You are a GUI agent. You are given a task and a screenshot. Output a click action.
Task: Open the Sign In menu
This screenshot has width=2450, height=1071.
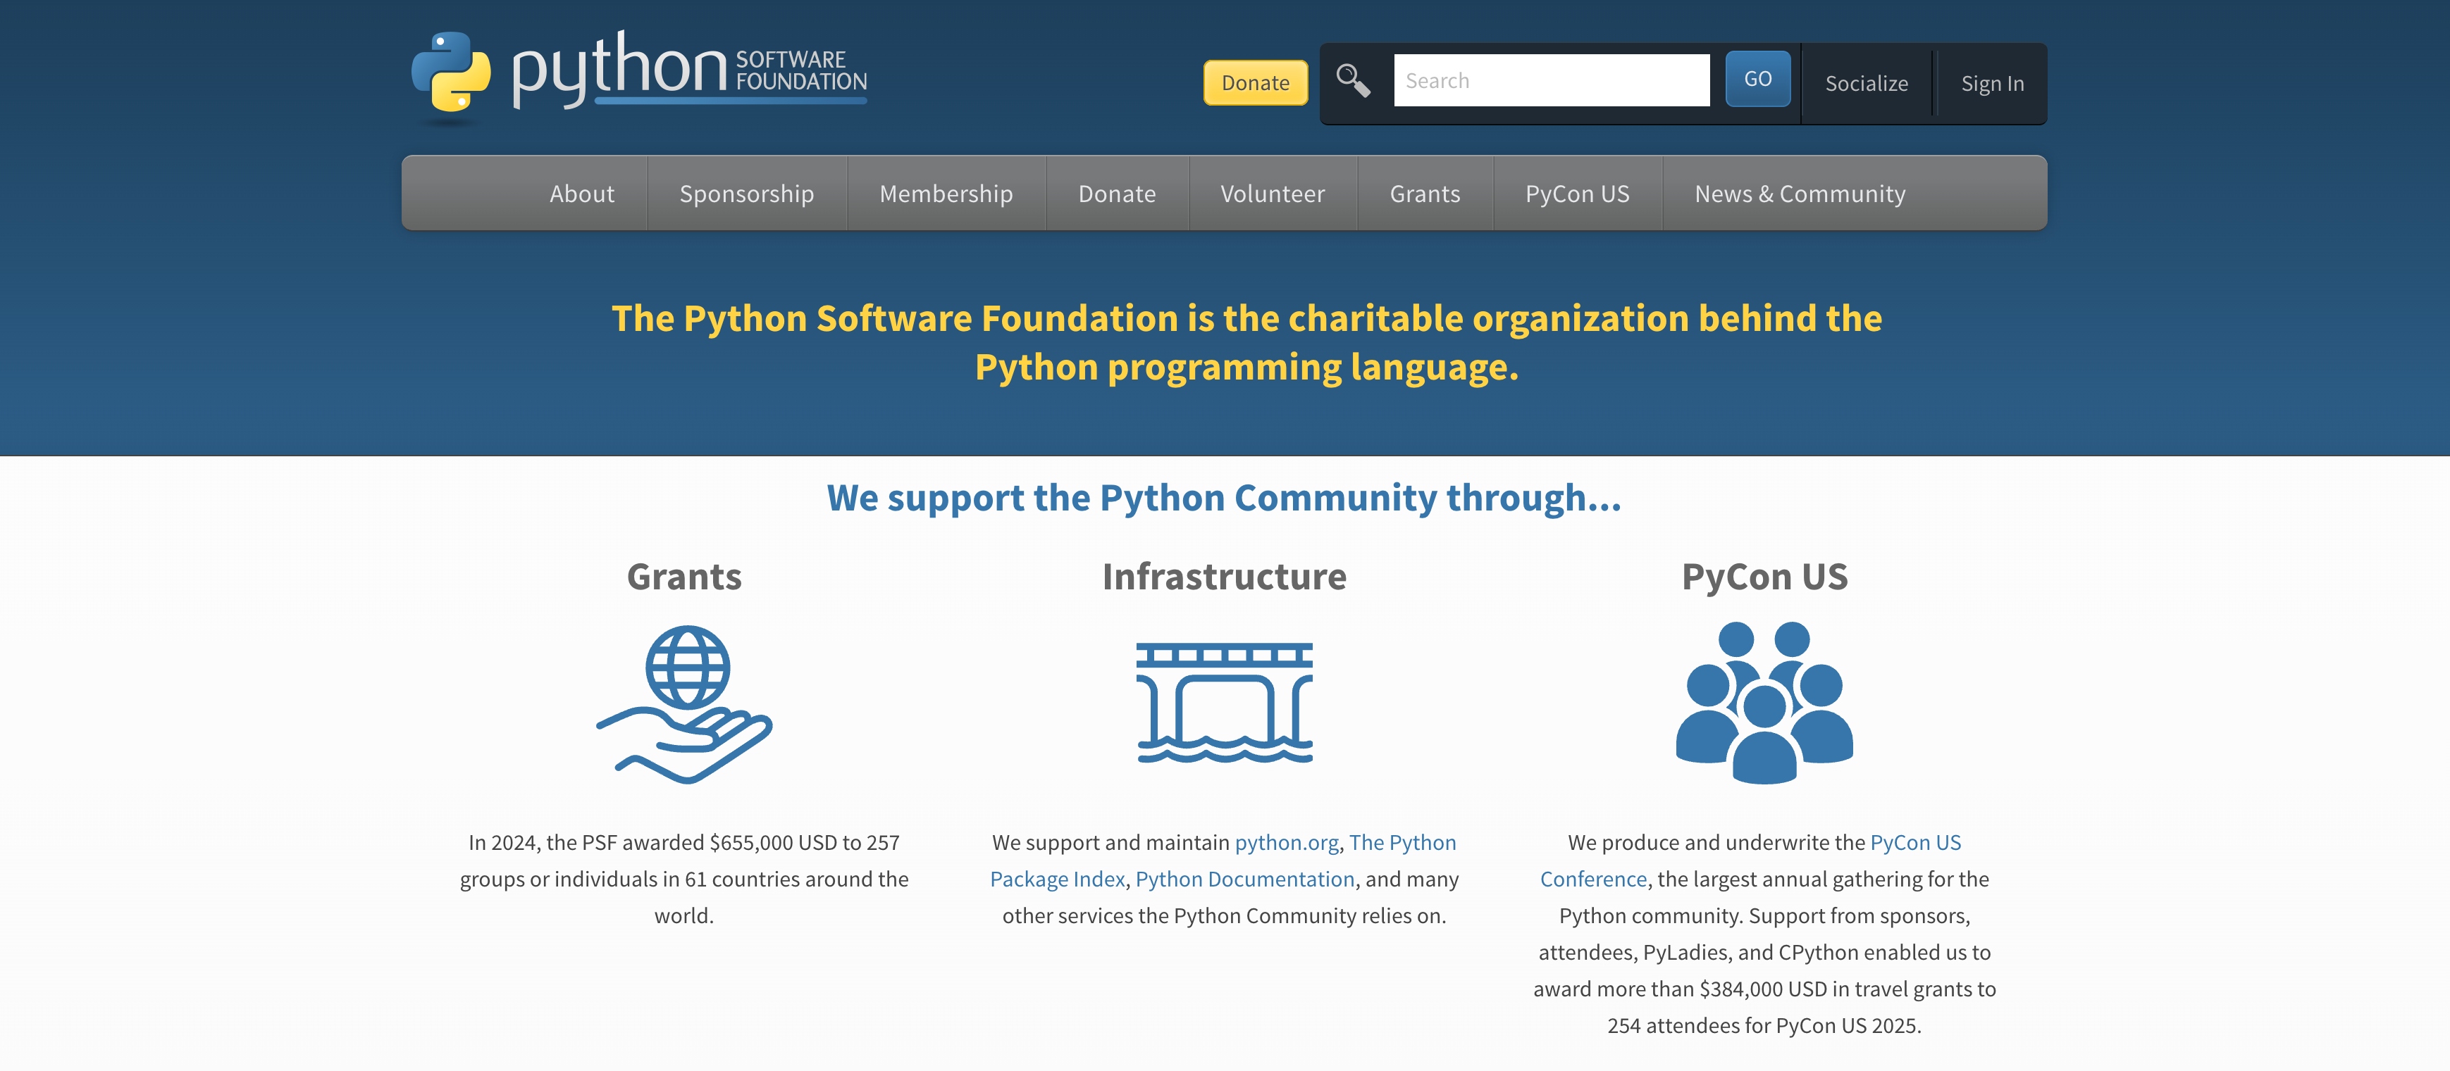tap(1991, 84)
